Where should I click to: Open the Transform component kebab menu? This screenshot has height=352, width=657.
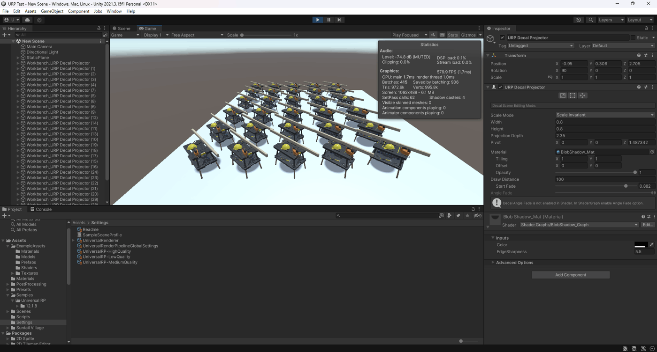[653, 55]
